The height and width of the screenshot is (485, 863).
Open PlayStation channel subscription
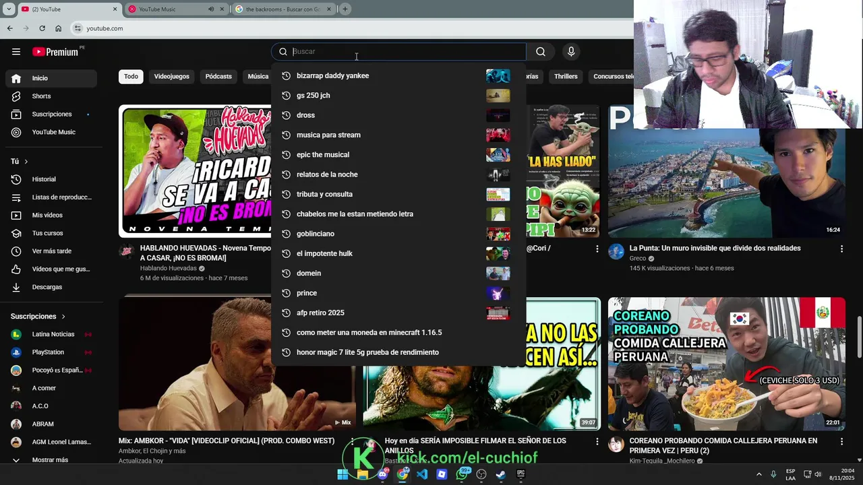tap(51, 352)
